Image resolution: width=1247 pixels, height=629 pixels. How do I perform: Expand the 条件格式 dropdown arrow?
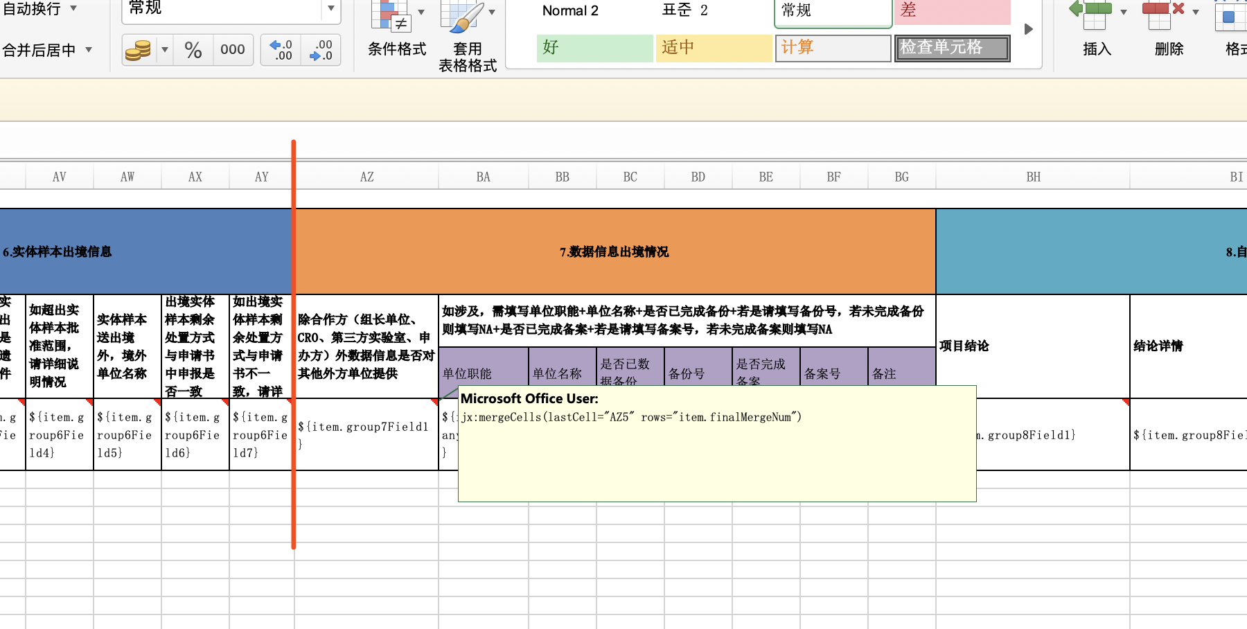point(421,12)
